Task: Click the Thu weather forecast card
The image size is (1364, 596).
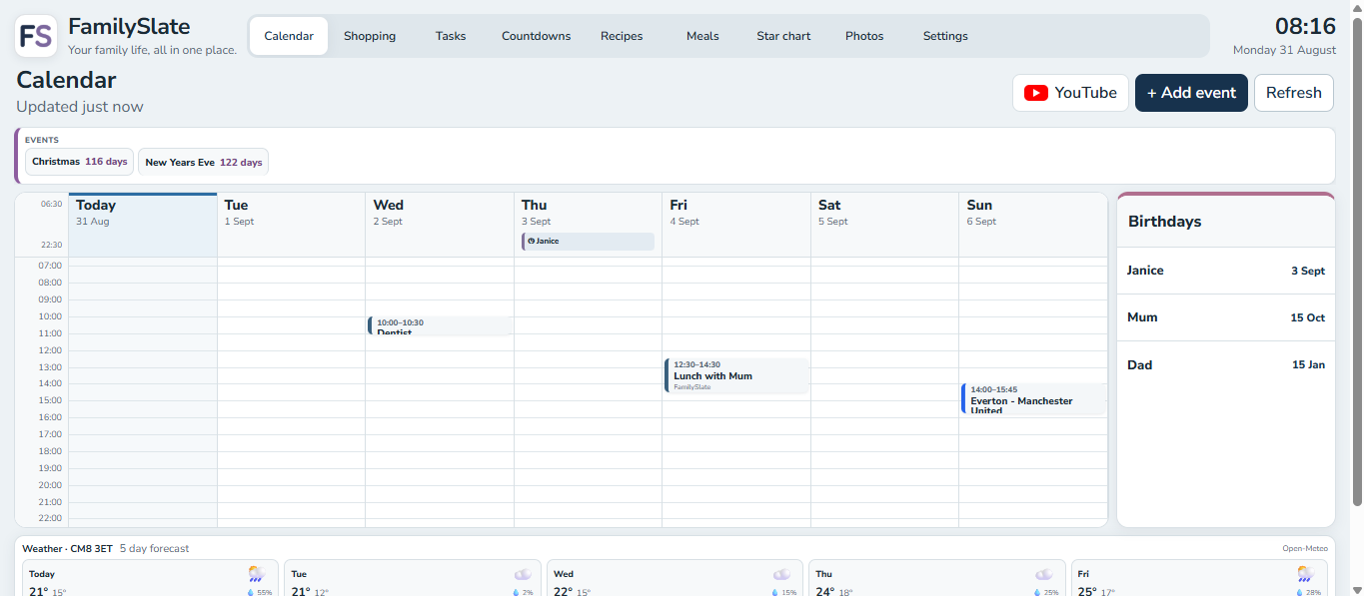Action: [x=937, y=578]
